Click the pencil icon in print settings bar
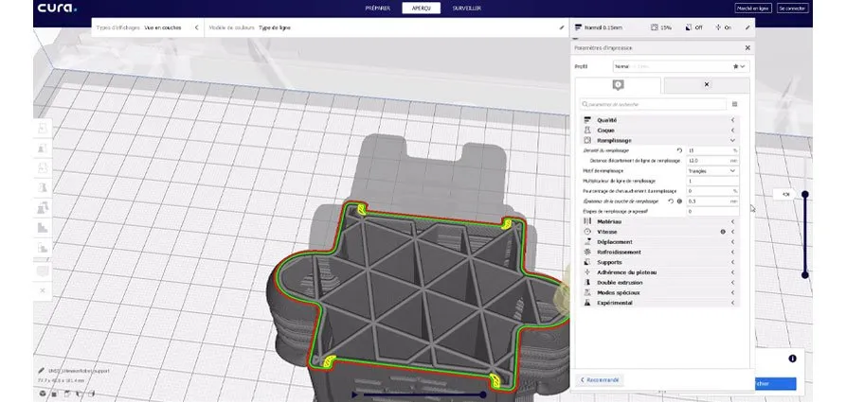Screen dimensions: 846x402 point(747,27)
